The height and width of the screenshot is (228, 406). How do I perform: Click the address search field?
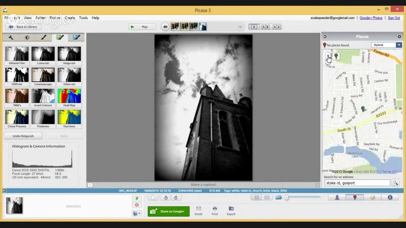point(357,183)
